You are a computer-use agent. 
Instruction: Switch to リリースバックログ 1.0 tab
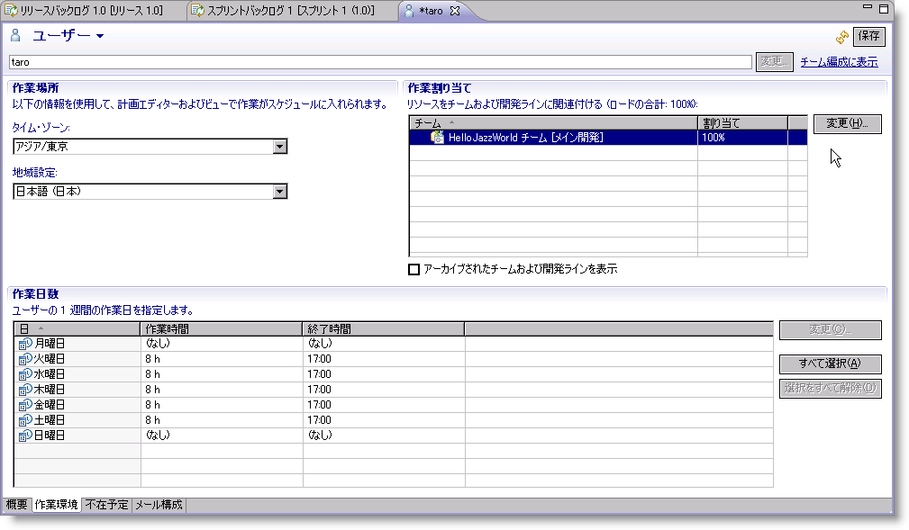click(93, 11)
